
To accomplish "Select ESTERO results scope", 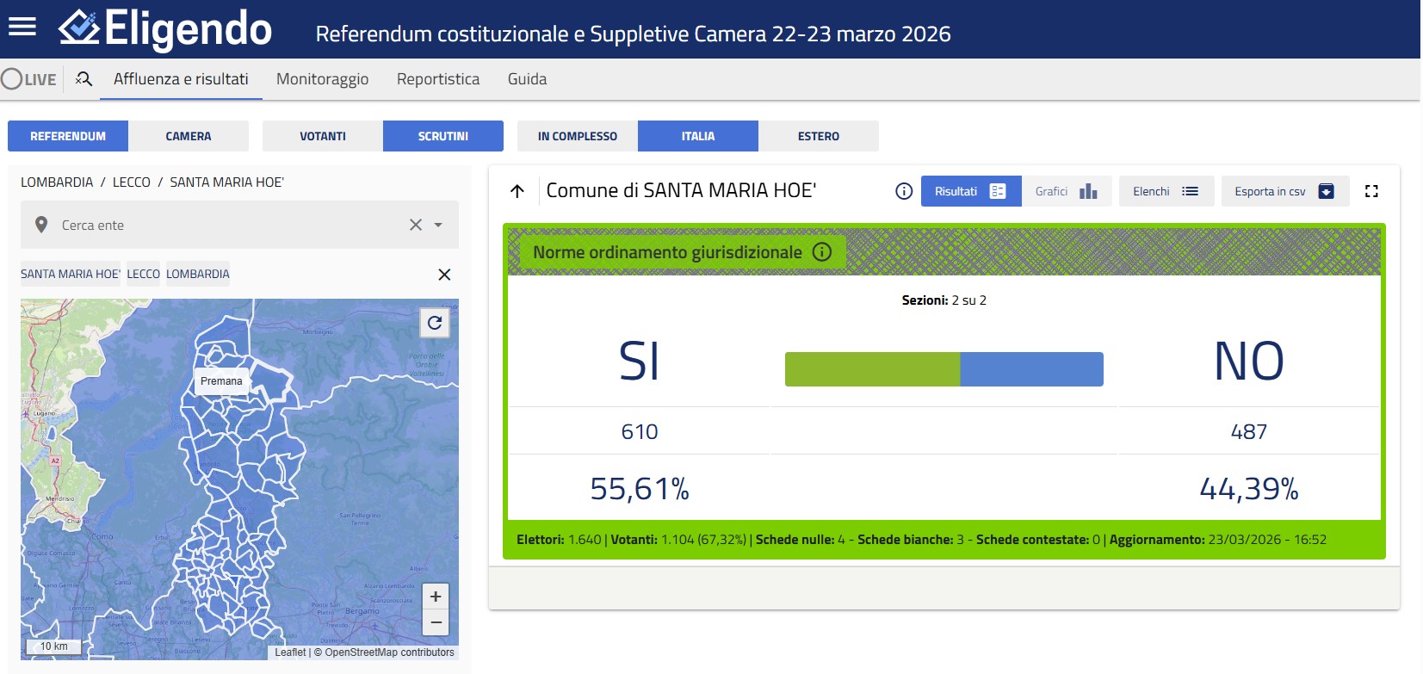I will pos(818,136).
